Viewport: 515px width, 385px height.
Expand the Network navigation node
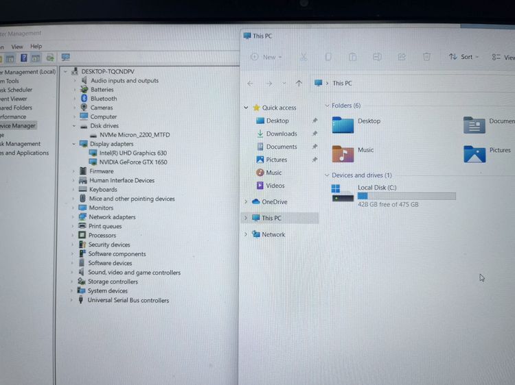246,234
